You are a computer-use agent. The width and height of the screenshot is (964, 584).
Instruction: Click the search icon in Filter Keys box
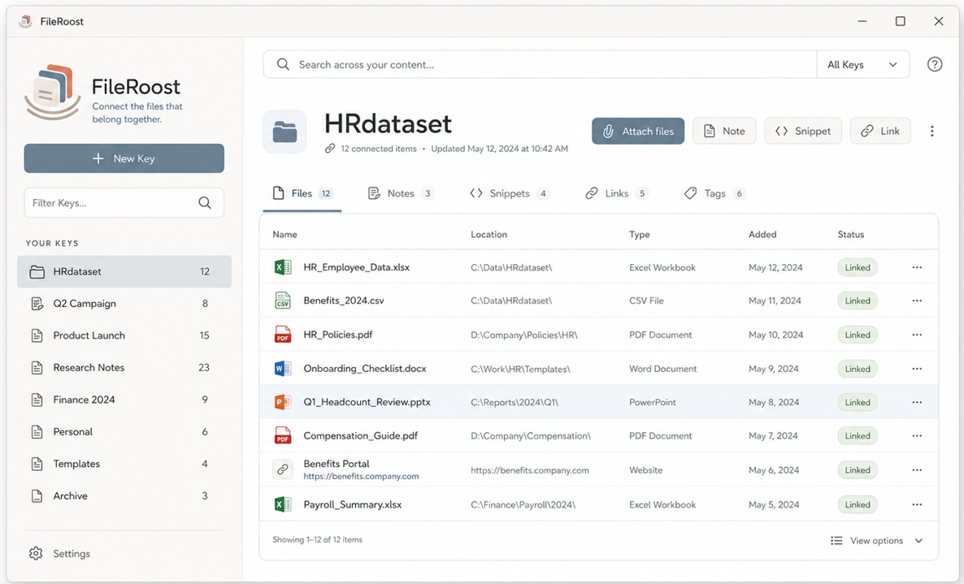(x=205, y=202)
